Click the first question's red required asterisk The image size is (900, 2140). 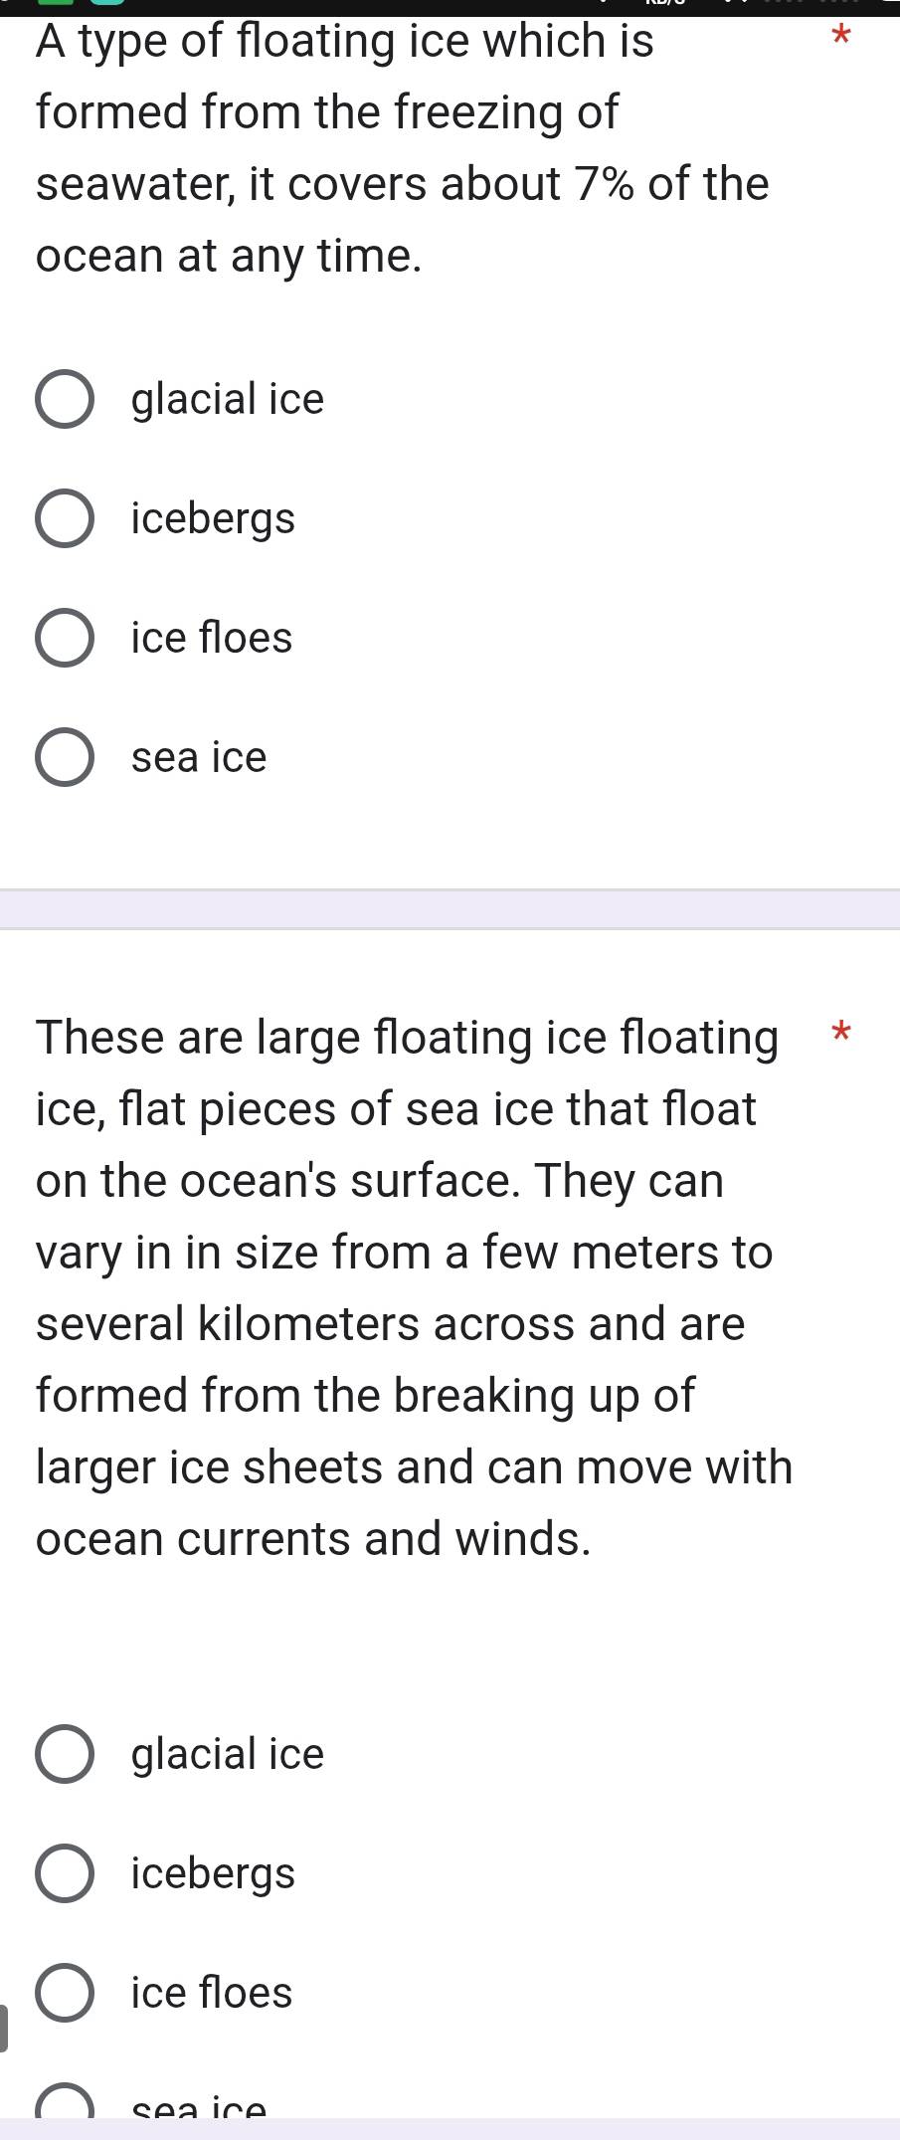tap(841, 38)
